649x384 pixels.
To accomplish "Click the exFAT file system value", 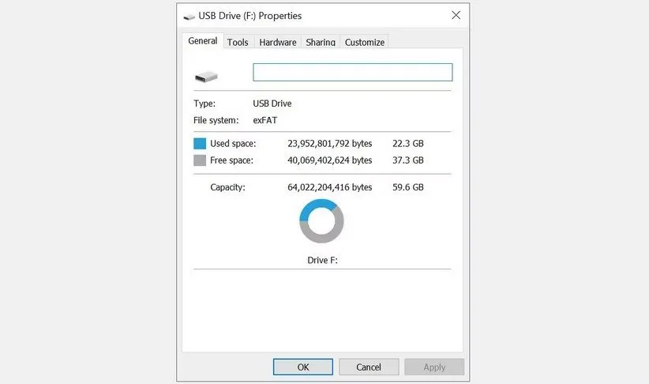I will (265, 120).
